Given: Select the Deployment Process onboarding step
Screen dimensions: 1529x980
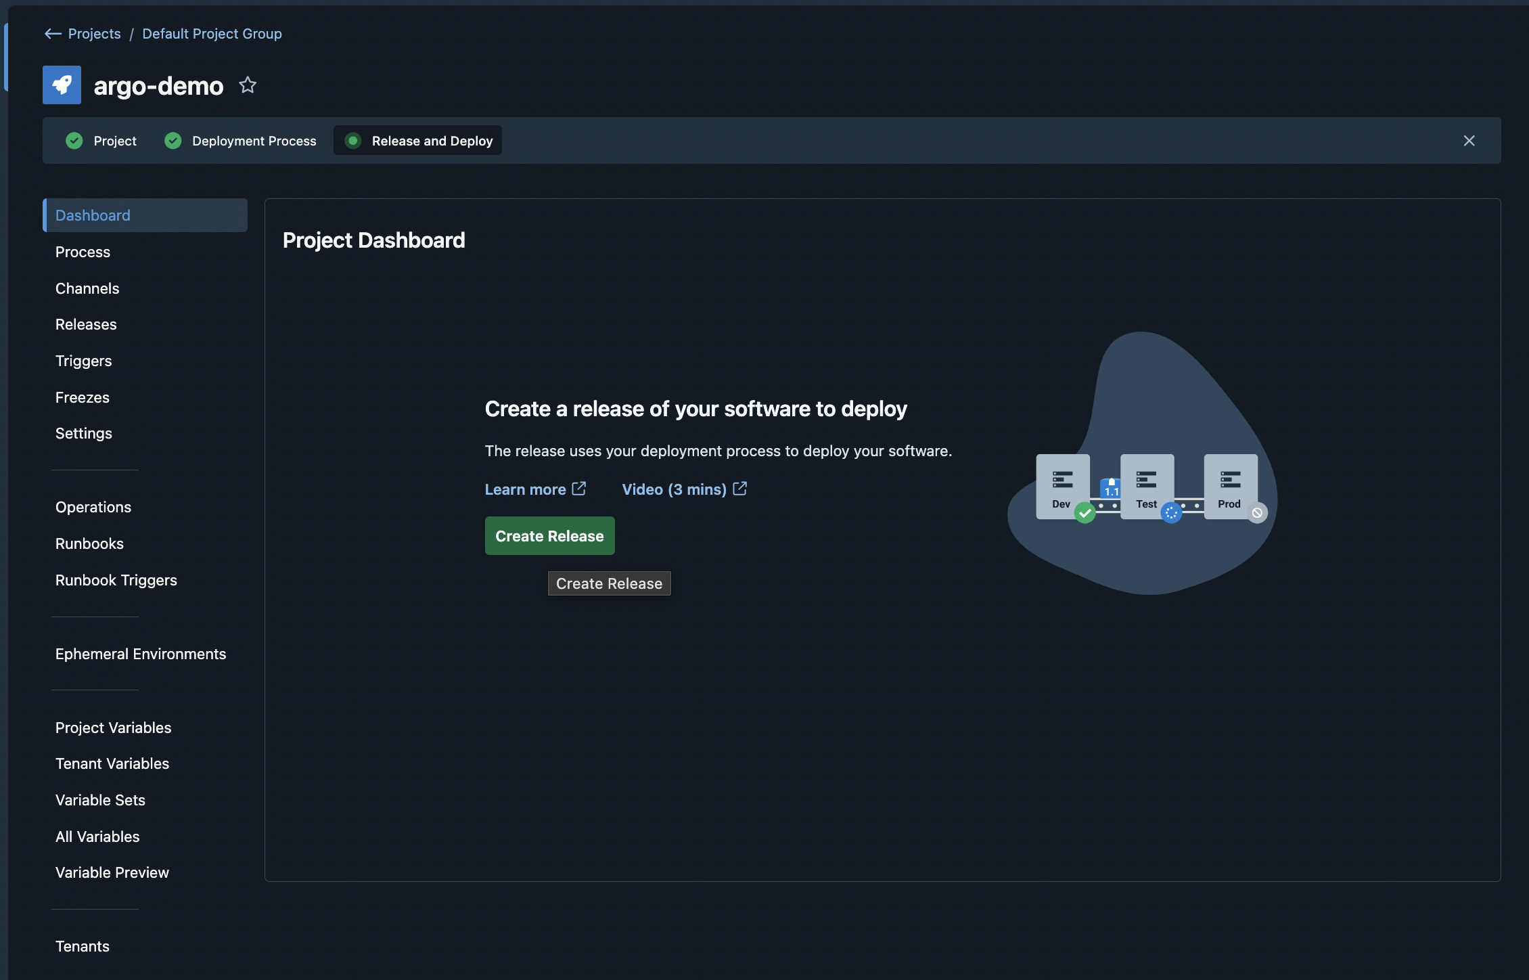Looking at the screenshot, I should (240, 141).
